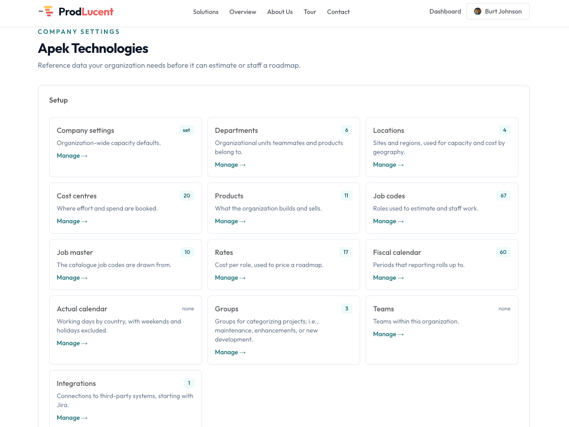
Task: Click the '67' badge on Job codes
Action: [x=503, y=196]
